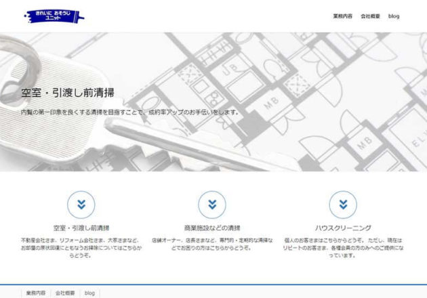Click the double-chevron icon above ハウスクリーニング
This screenshot has height=298, width=427.
click(x=343, y=205)
